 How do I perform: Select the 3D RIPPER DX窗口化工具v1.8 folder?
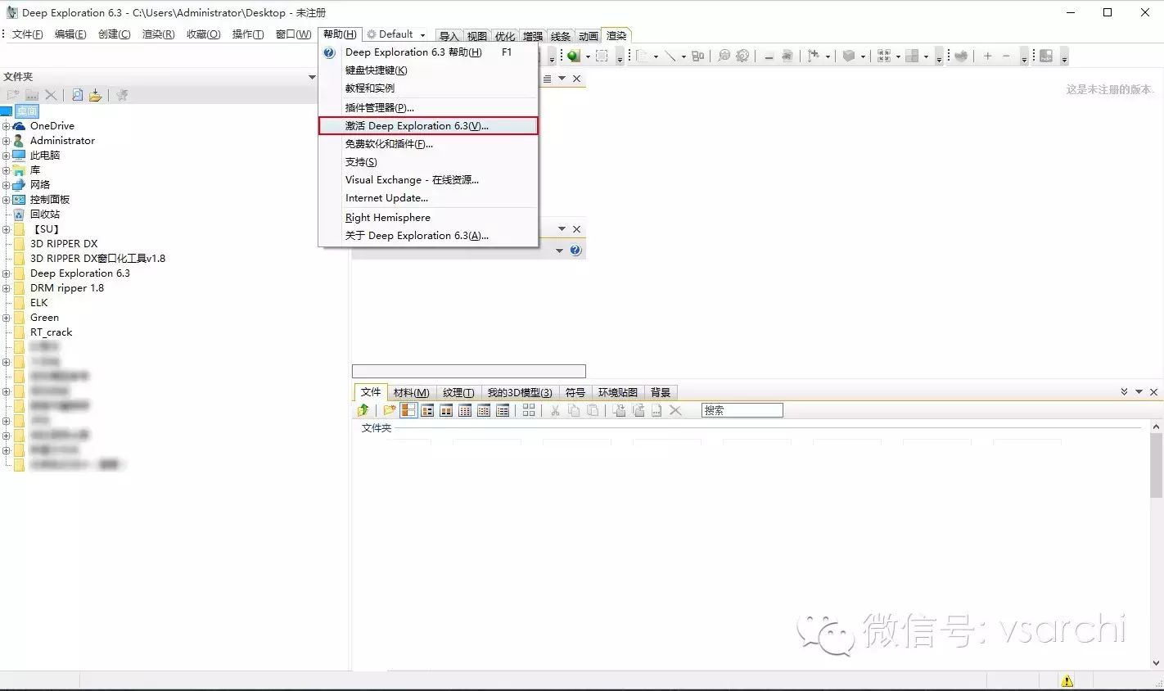pos(97,259)
